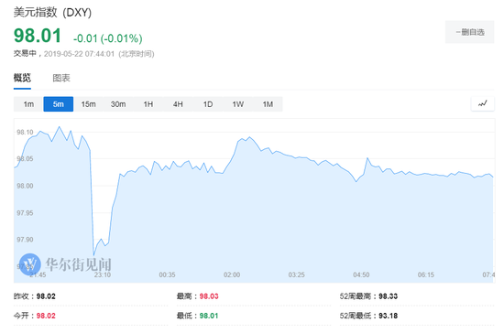
Task: Click the 美元指数 (DXY) title
Action: pyautogui.click(x=52, y=13)
